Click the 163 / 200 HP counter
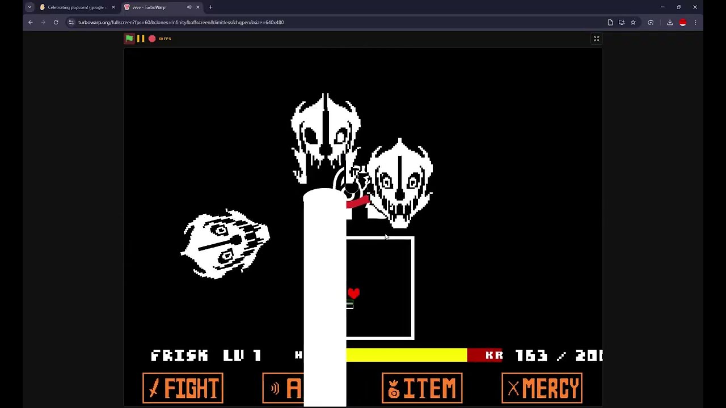The height and width of the screenshot is (408, 726). pyautogui.click(x=559, y=355)
